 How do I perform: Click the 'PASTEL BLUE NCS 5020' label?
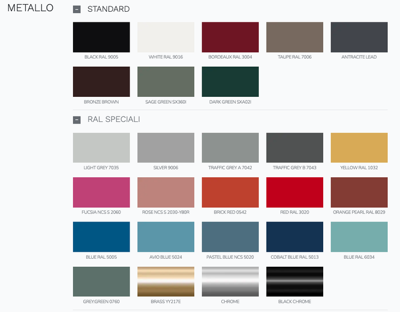(x=230, y=257)
